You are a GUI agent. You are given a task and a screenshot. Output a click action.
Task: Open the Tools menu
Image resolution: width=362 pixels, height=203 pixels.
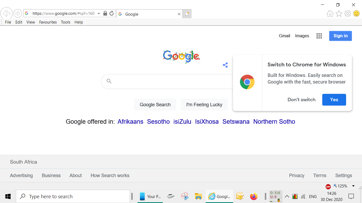[x=65, y=22]
